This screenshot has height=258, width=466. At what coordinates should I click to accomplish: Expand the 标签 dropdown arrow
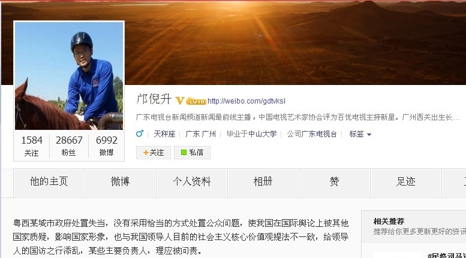coord(369,135)
